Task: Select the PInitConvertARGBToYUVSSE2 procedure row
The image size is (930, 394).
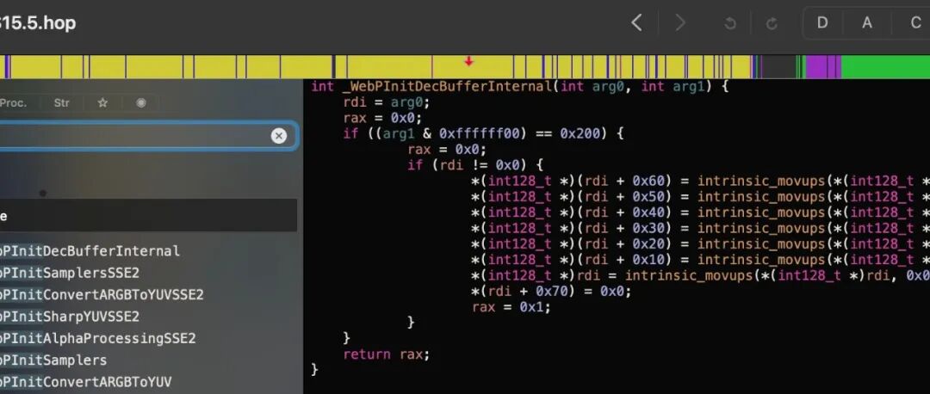Action: click(148, 295)
